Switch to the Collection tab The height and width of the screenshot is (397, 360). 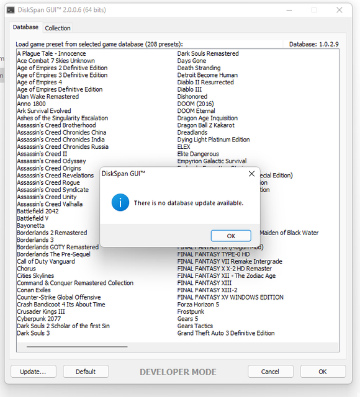click(x=58, y=28)
